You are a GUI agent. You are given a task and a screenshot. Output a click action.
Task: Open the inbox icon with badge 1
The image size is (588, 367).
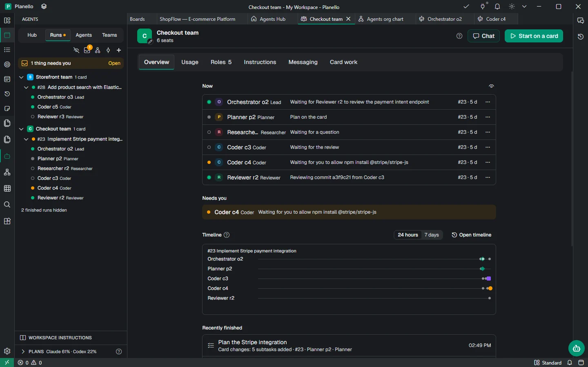pyautogui.click(x=87, y=50)
